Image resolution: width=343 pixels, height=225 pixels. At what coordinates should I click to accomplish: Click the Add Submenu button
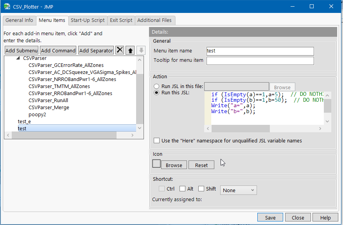pos(22,50)
